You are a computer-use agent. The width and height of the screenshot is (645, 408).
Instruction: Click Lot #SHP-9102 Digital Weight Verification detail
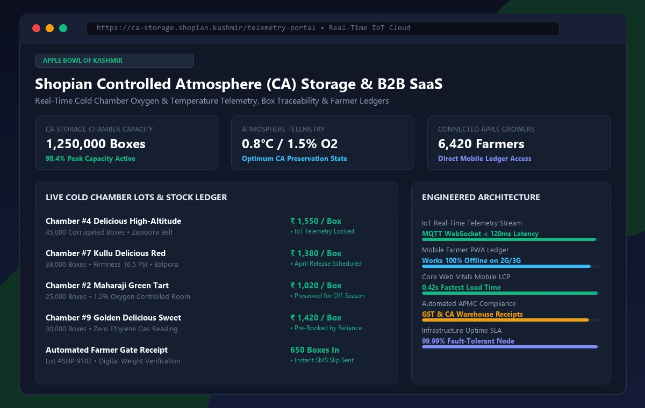click(x=113, y=361)
